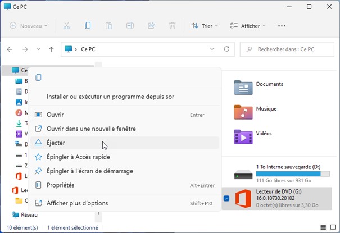
Task: Click the Share icon in the toolbar
Action: [x=151, y=26]
